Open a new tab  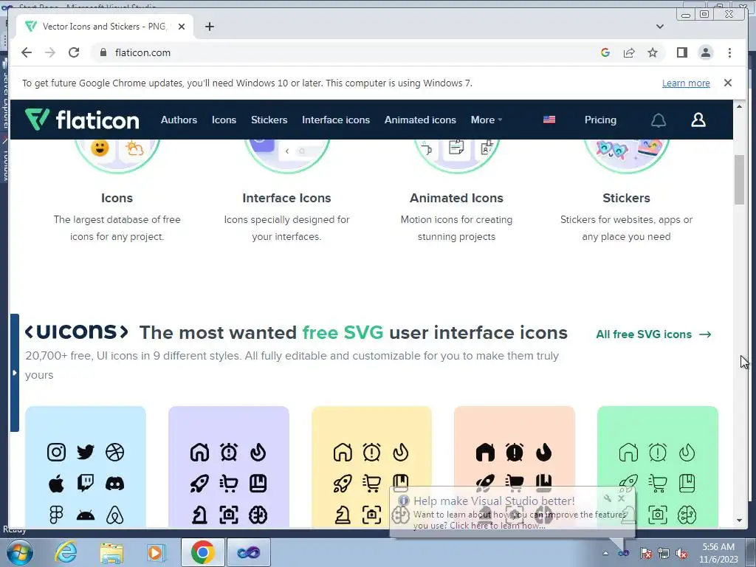pyautogui.click(x=209, y=27)
